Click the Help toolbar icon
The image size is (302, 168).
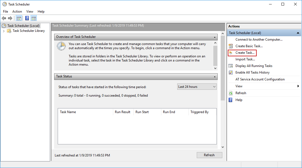pos(27,18)
